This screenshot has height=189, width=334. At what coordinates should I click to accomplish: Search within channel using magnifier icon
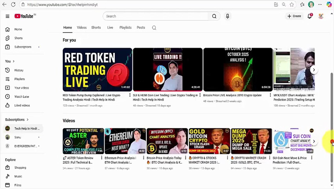(x=154, y=28)
